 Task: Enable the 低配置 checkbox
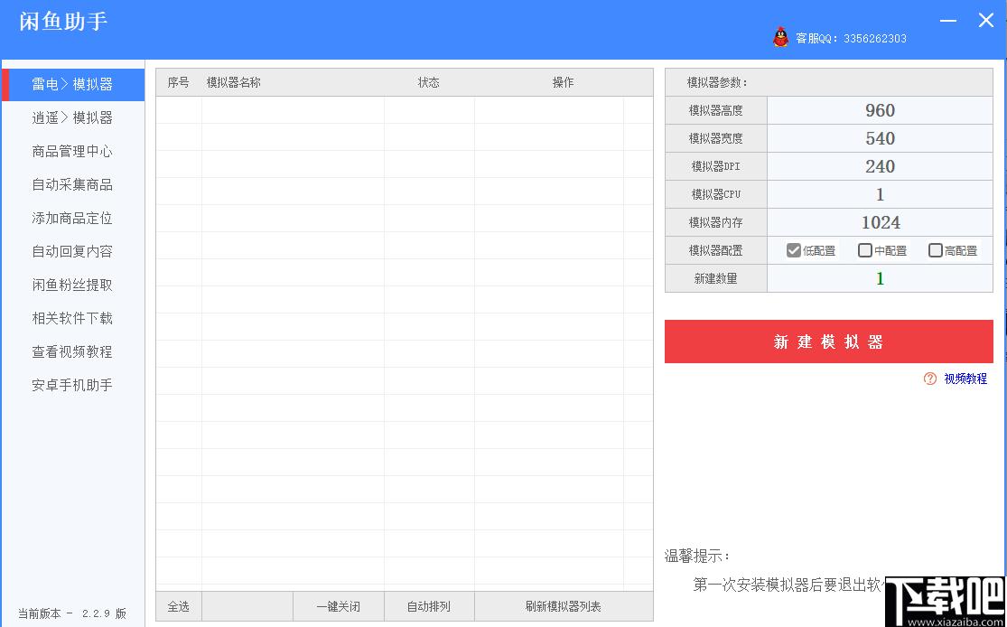coord(793,250)
